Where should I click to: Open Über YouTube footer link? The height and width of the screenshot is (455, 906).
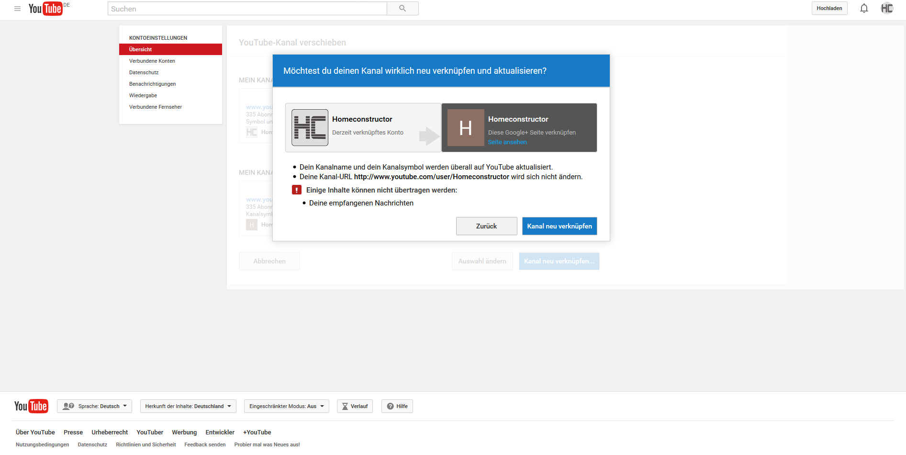[x=35, y=432]
